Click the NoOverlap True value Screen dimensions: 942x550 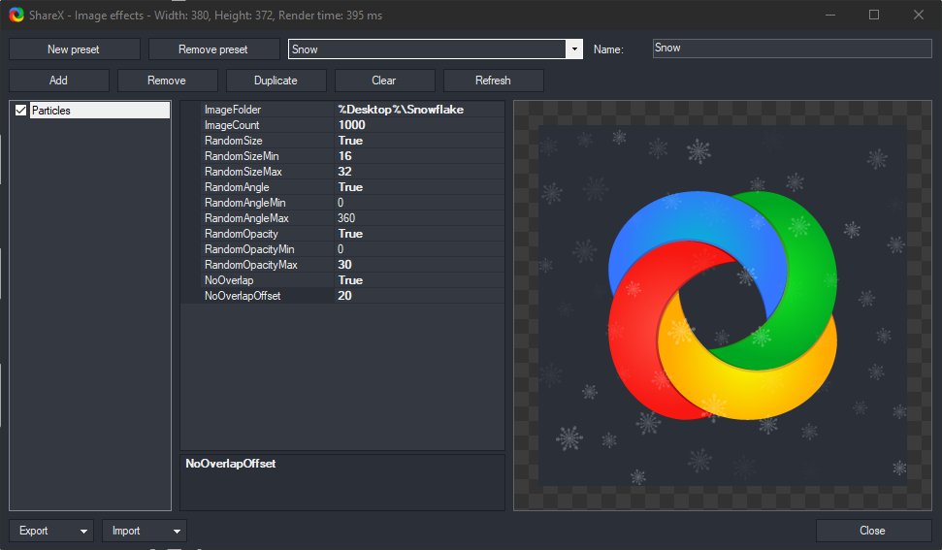419,280
